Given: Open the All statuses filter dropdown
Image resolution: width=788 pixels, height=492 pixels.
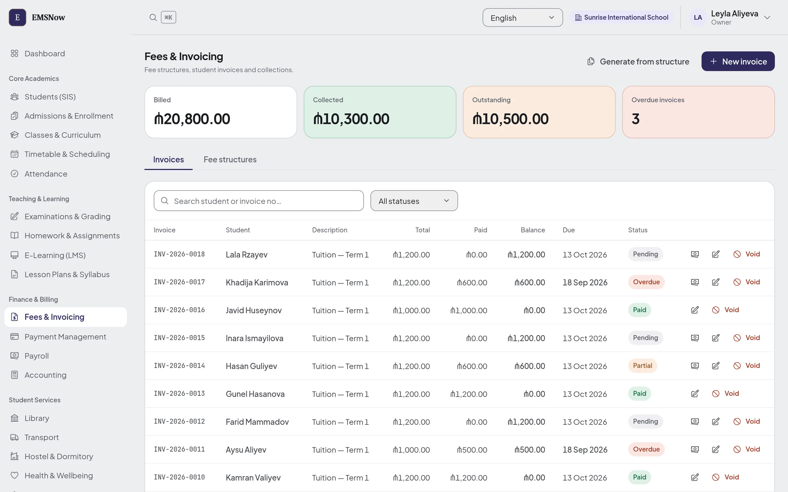Looking at the screenshot, I should pos(414,201).
